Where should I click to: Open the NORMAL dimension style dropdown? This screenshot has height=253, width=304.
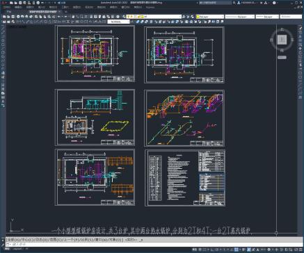tap(119, 22)
